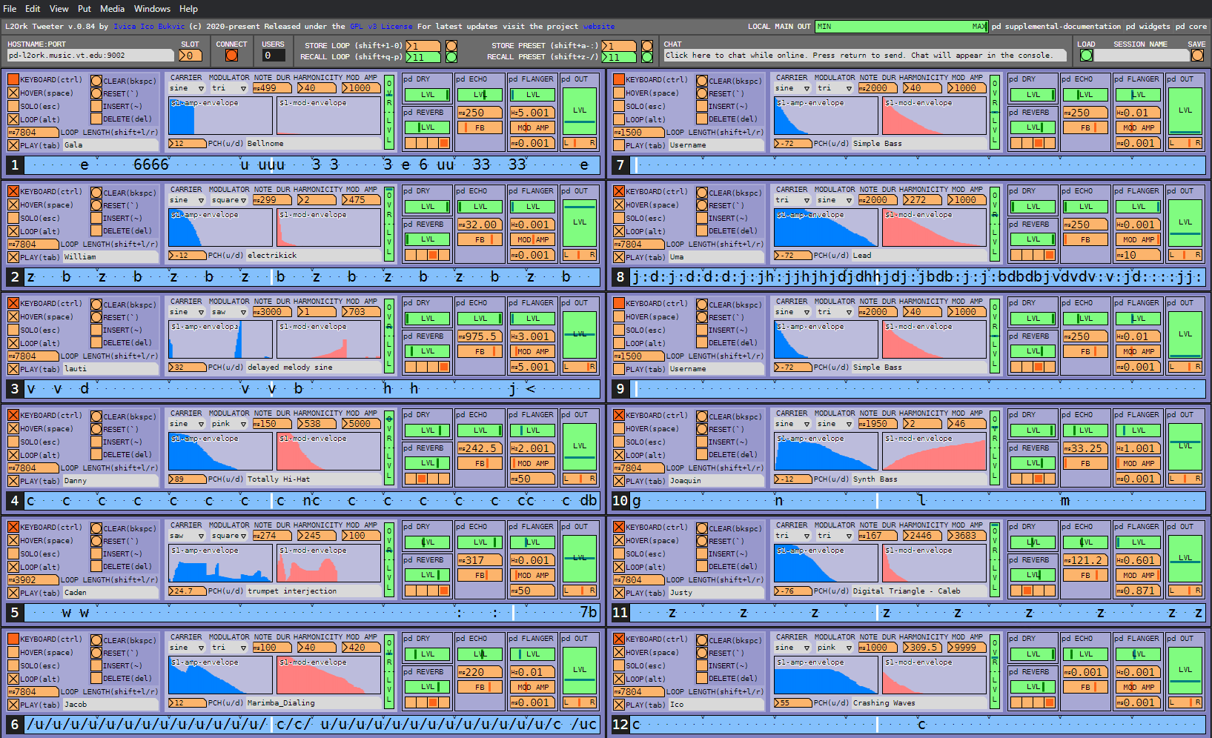Image resolution: width=1212 pixels, height=738 pixels.
Task: Disable the PLAY toggle in slot 3
Action: click(x=13, y=369)
